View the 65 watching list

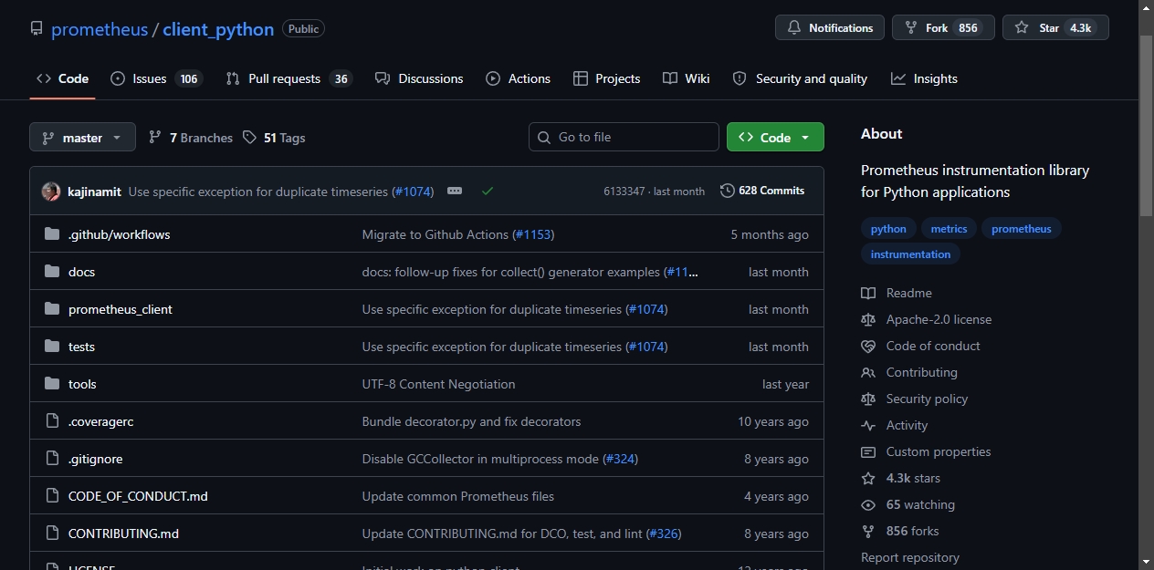908,504
